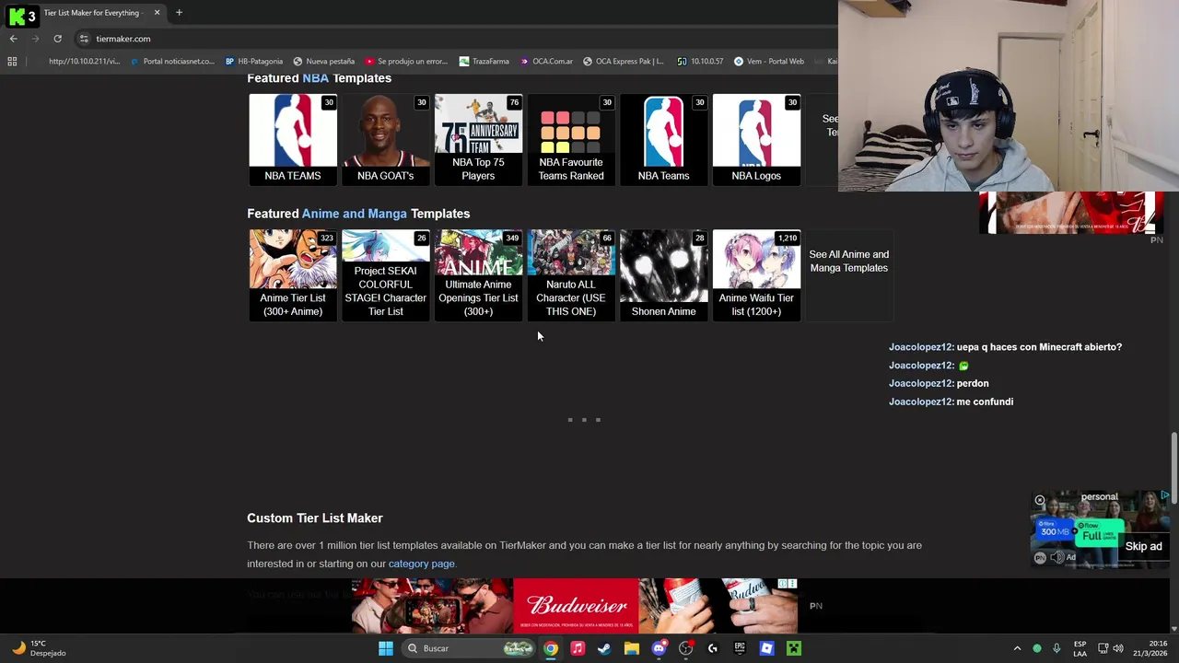Click the microphone icon in system tray
The width and height of the screenshot is (1179, 663).
pyautogui.click(x=1056, y=648)
